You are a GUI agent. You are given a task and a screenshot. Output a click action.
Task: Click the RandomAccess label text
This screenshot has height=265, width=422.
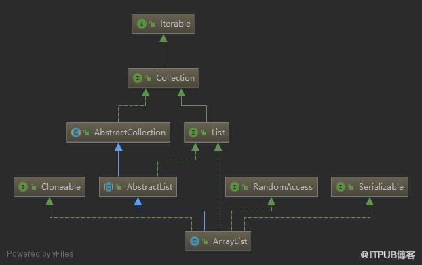283,187
